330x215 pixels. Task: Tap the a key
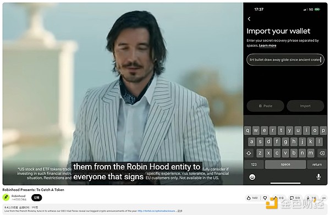pyautogui.click(x=252, y=142)
